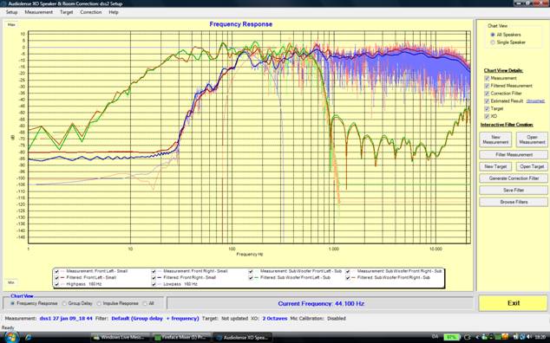Toggle the Estimated Result checkbox
Viewport: 550px width, 343px height.
[x=487, y=100]
